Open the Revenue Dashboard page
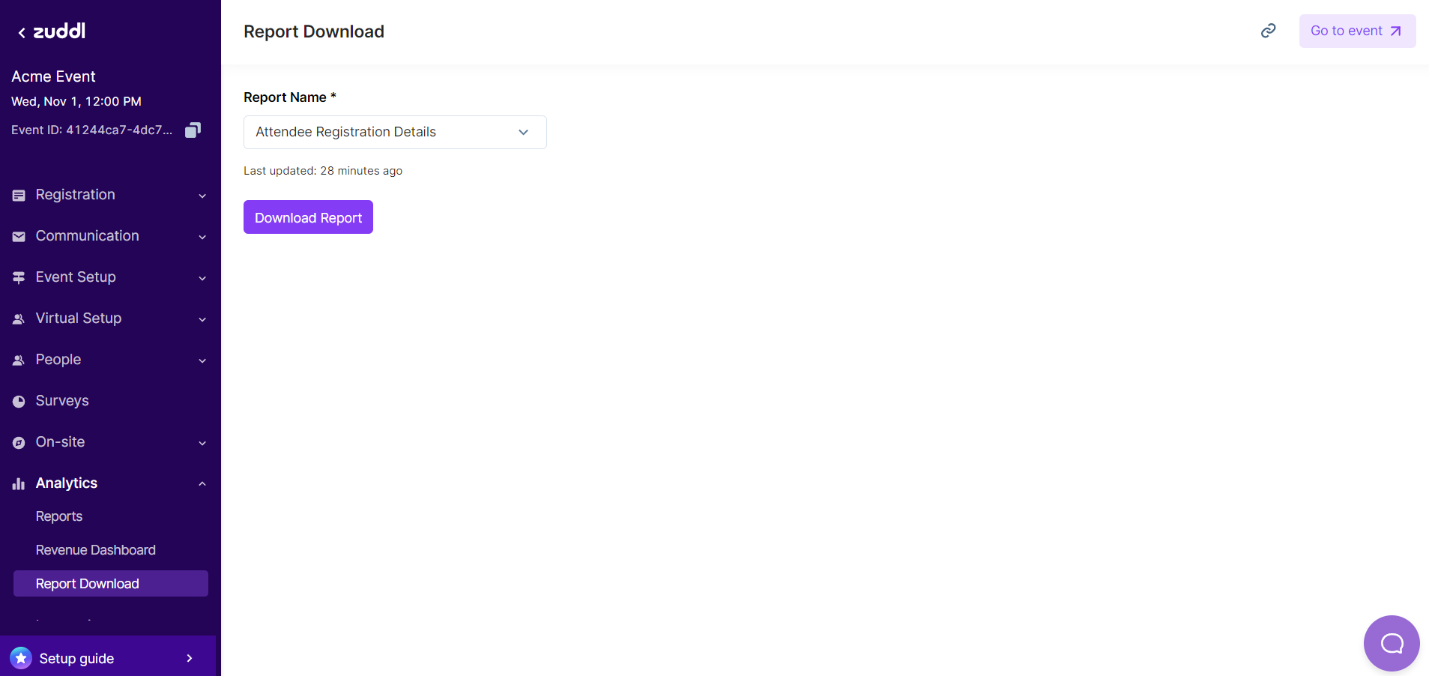 [x=96, y=550]
